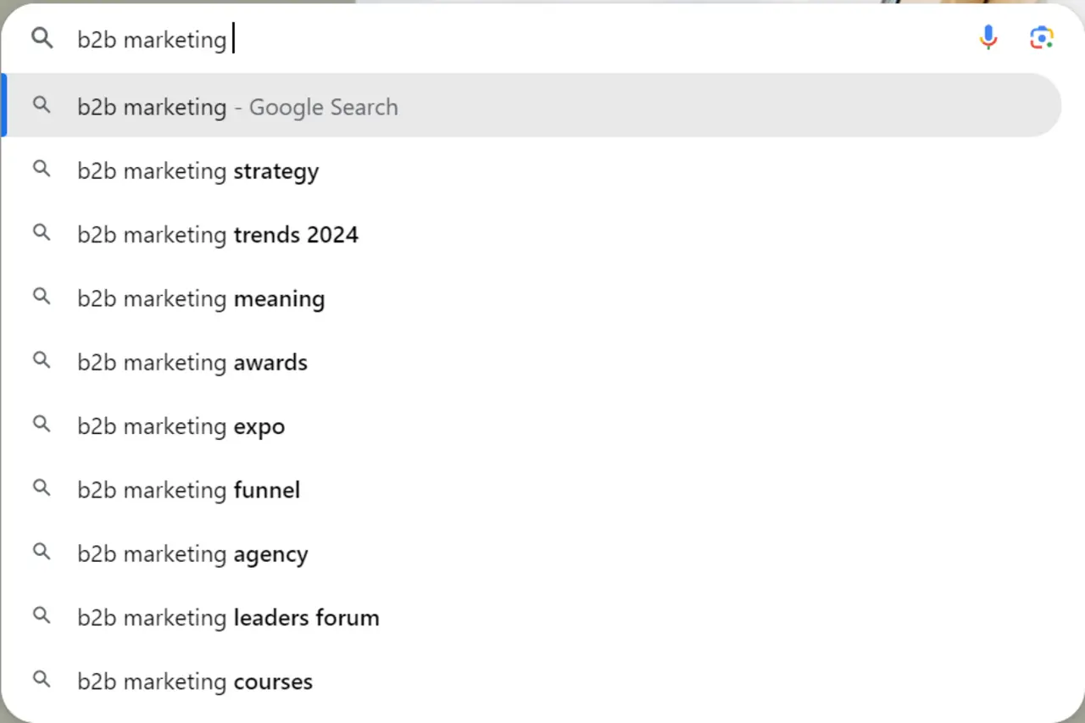Image resolution: width=1085 pixels, height=723 pixels.
Task: Click the voice search microphone icon
Action: (x=988, y=37)
